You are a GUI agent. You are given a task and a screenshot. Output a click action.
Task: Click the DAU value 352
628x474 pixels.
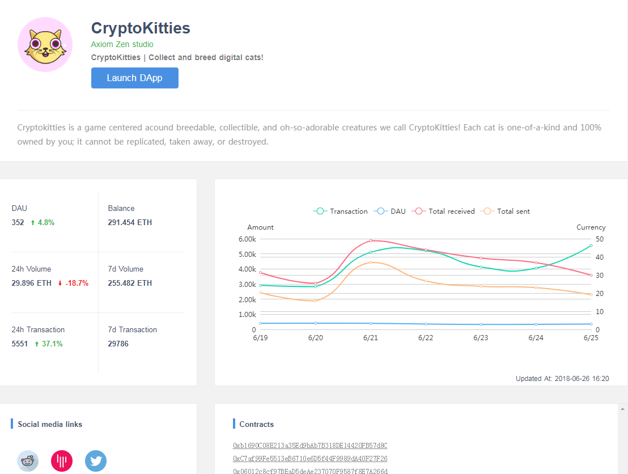coord(18,222)
